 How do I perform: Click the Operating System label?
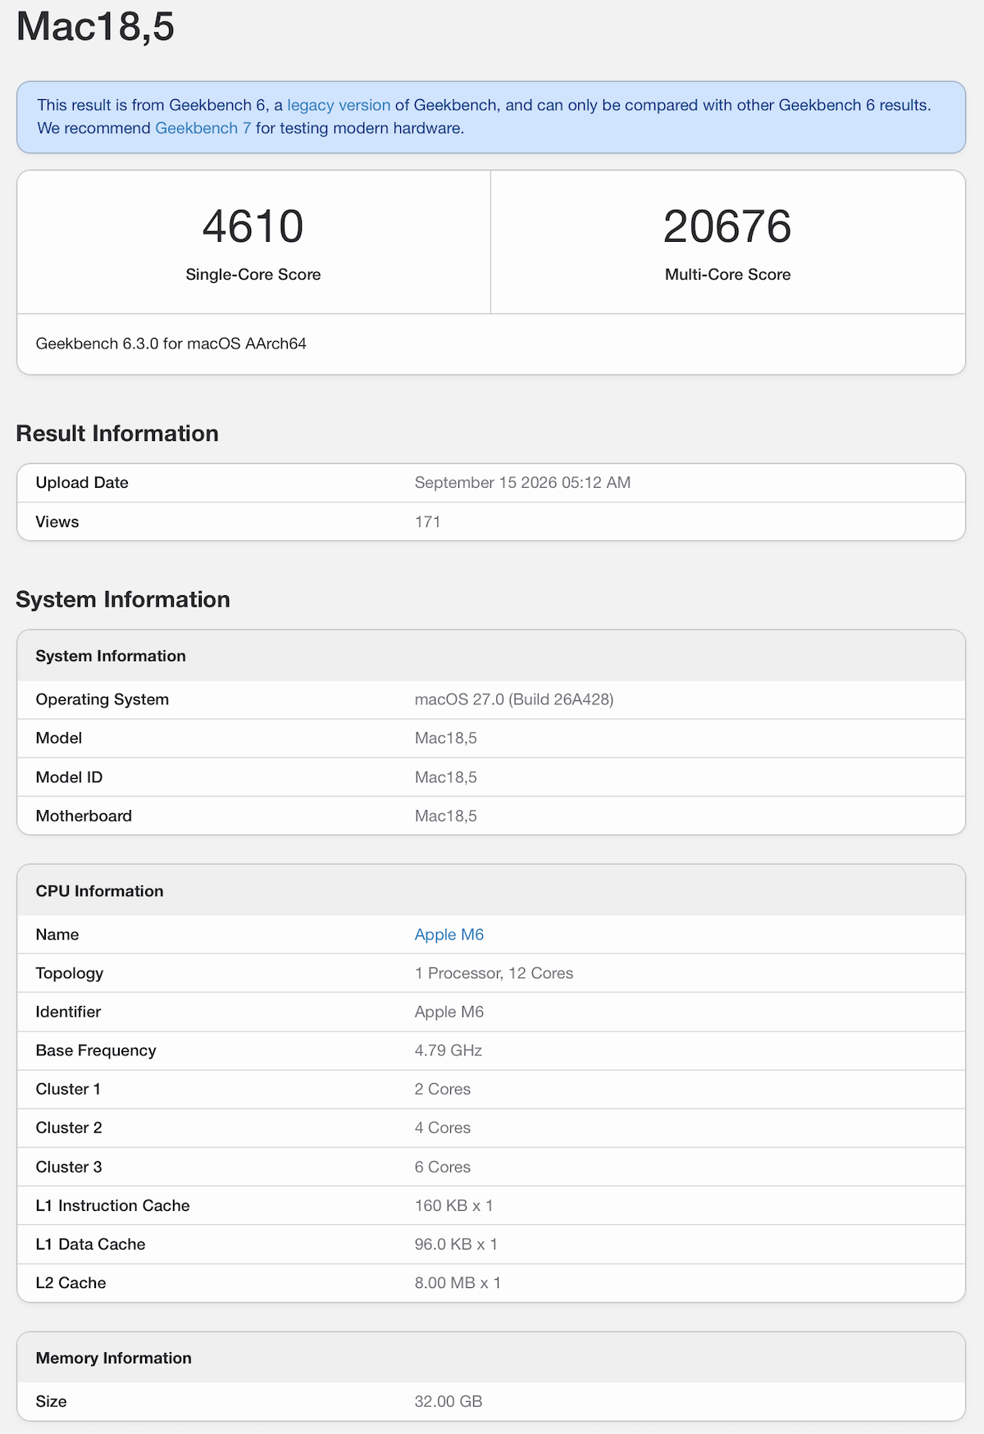point(102,699)
